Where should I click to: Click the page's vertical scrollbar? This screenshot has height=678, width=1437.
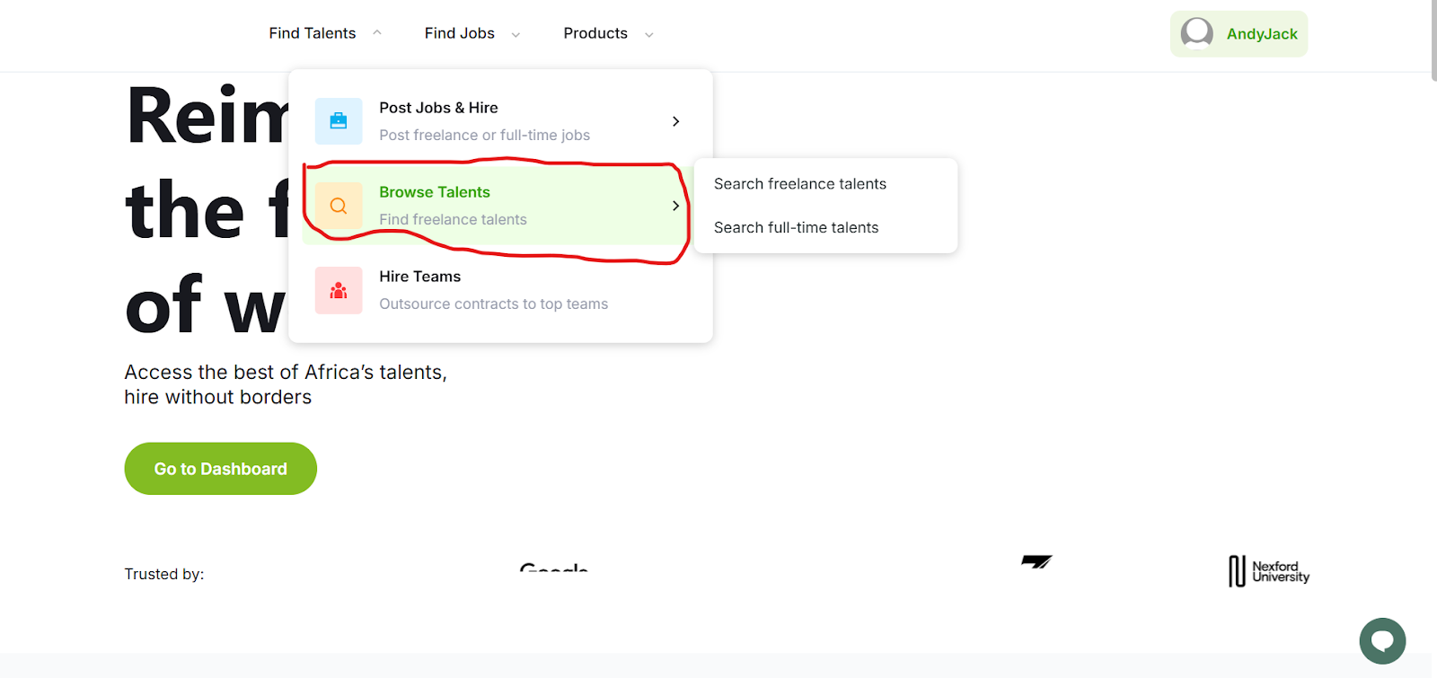(1433, 40)
